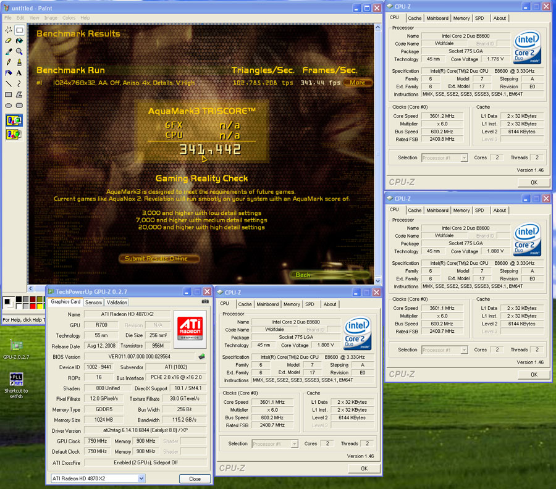Activate the Airbrush spray tool
556x489 pixels.
pyautogui.click(x=9, y=73)
